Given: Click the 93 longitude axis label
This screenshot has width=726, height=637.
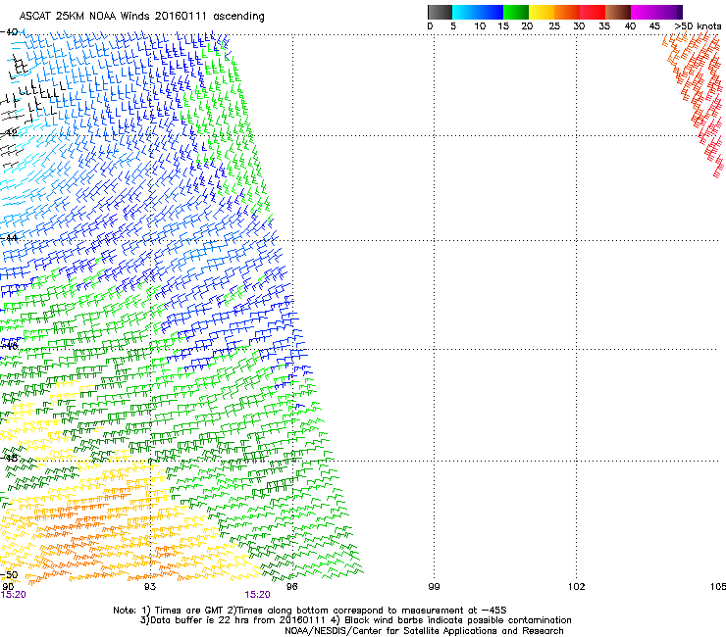Looking at the screenshot, I should [149, 587].
